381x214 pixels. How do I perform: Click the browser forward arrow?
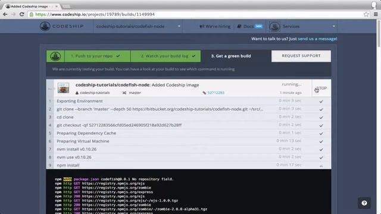pos(13,14)
